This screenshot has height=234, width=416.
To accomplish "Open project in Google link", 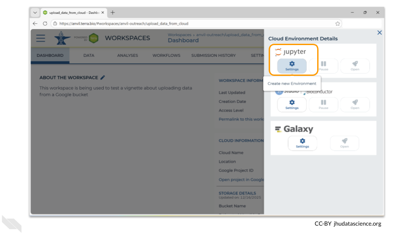I will (x=241, y=179).
